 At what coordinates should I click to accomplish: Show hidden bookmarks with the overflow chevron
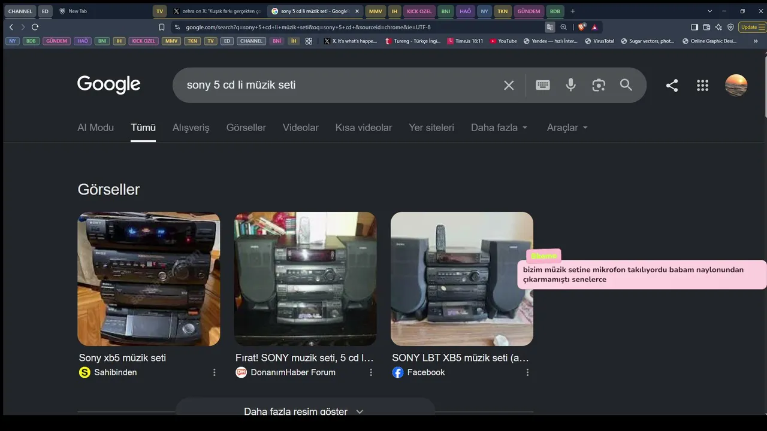[x=756, y=41]
